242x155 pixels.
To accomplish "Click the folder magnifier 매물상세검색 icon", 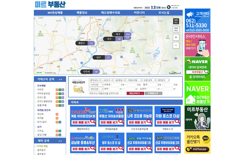I will coord(79,89).
